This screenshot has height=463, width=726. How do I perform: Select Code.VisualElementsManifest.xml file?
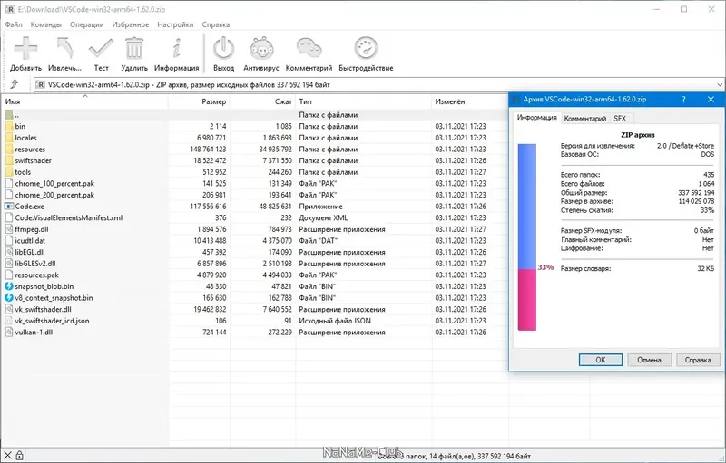[69, 217]
